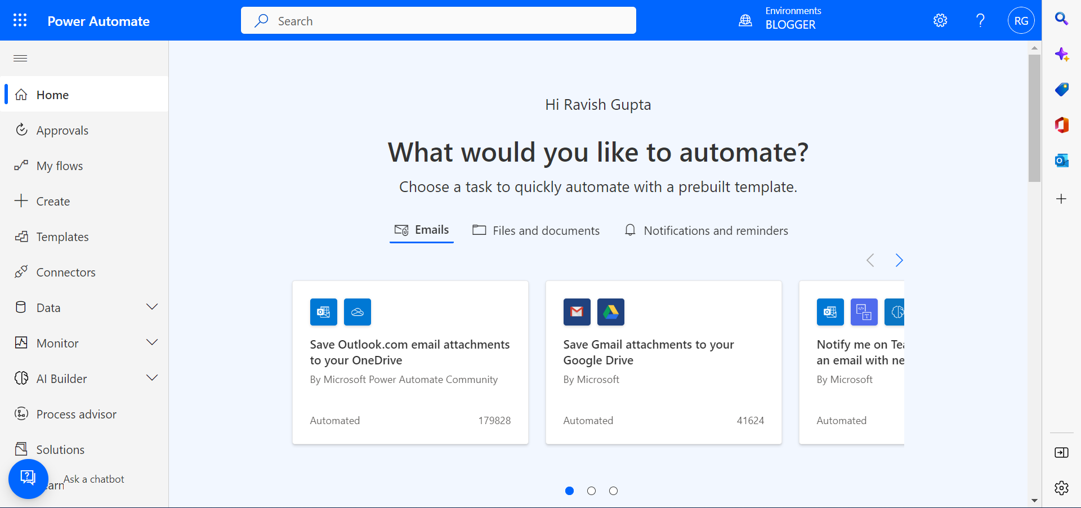This screenshot has width=1081, height=508.
Task: Click By Microsoft Power Automate Community text
Action: click(404, 380)
